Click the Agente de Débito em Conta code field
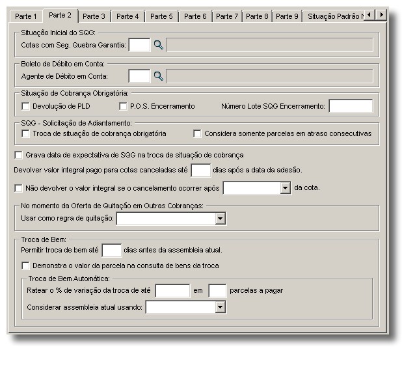Screen dimensions: 402x367 (x=139, y=76)
